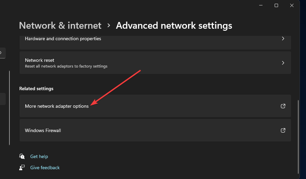Click the Get help headset icon

tap(22, 156)
